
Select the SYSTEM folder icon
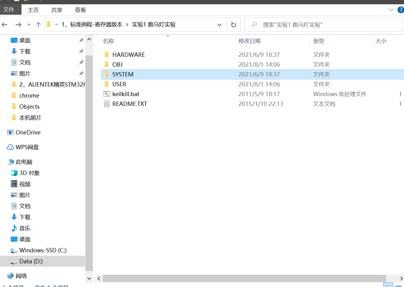(x=107, y=74)
